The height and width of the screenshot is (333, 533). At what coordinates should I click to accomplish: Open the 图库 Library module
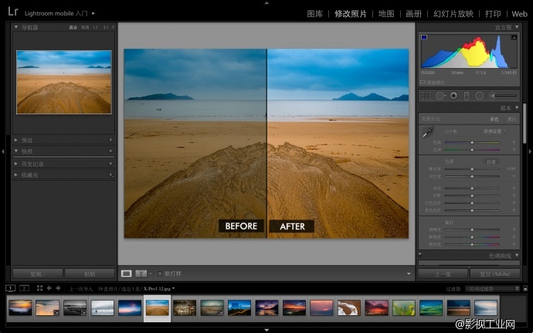314,14
